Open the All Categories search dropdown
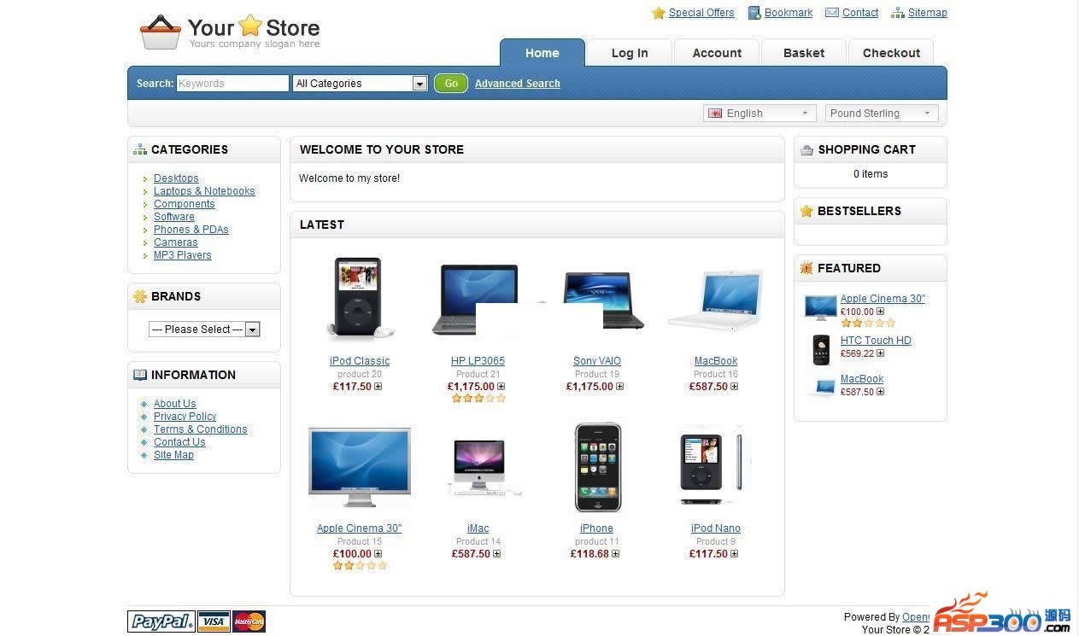The width and height of the screenshot is (1079, 636). (360, 83)
